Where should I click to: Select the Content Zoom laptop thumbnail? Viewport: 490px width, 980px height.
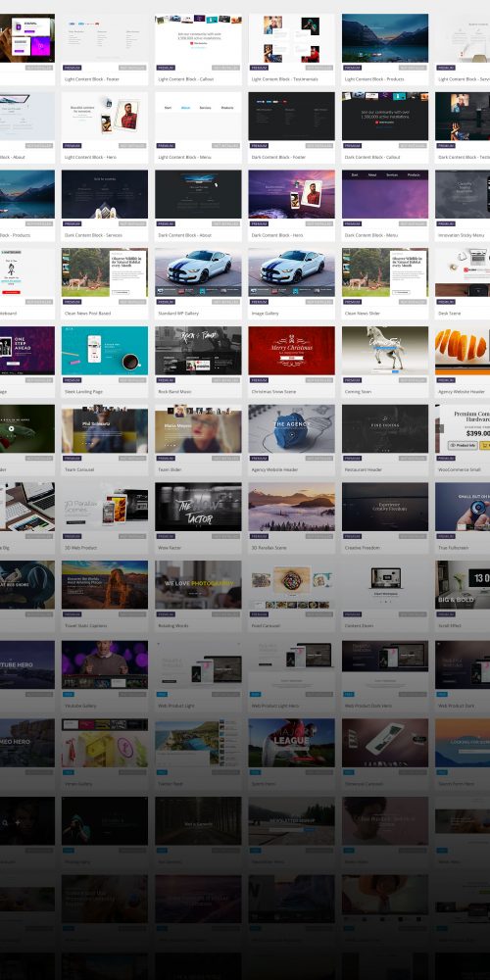385,585
